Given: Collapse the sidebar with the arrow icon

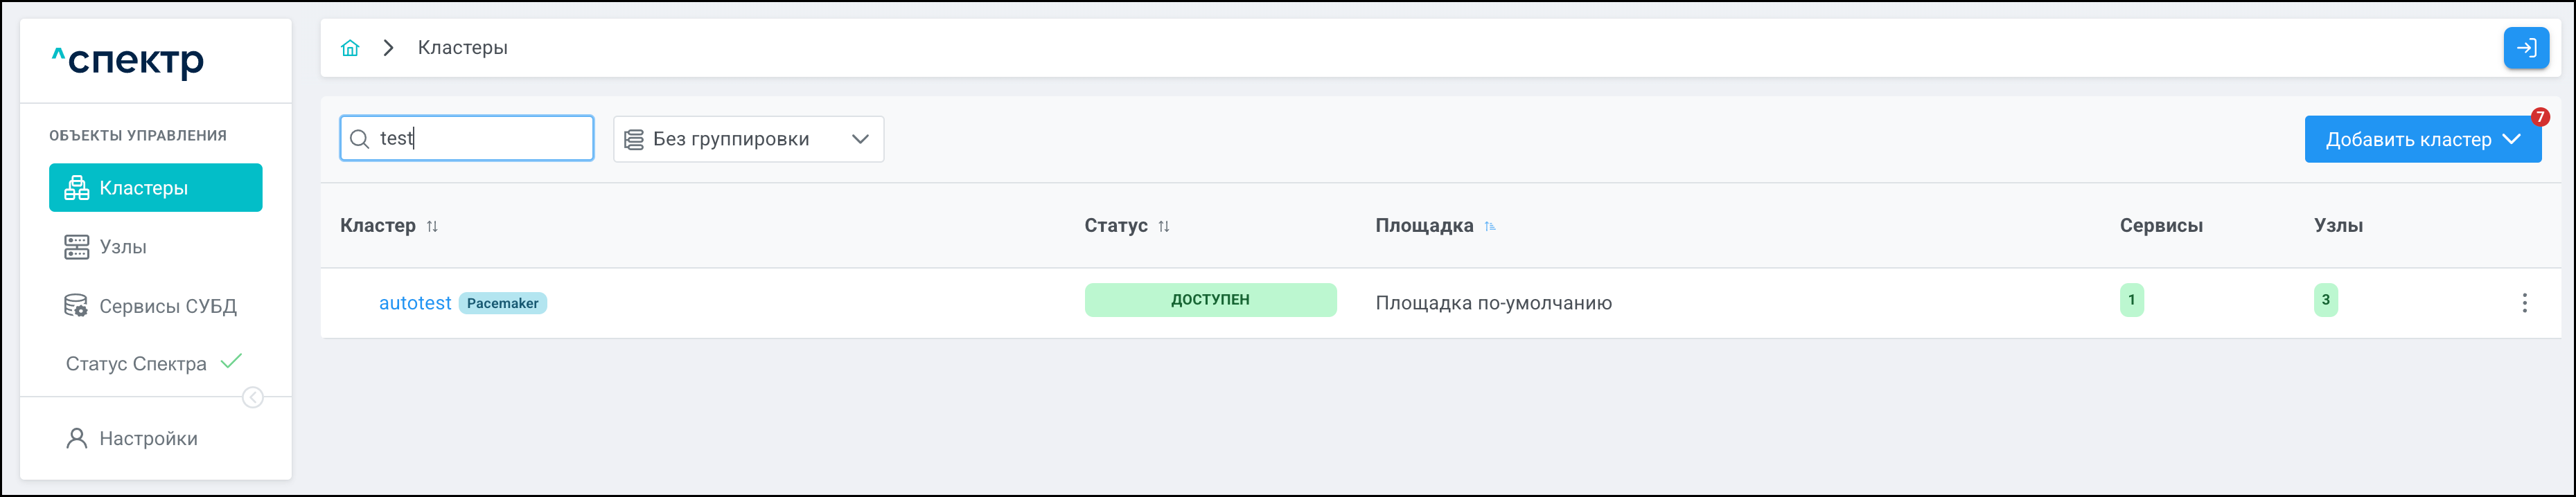Looking at the screenshot, I should pos(253,398).
